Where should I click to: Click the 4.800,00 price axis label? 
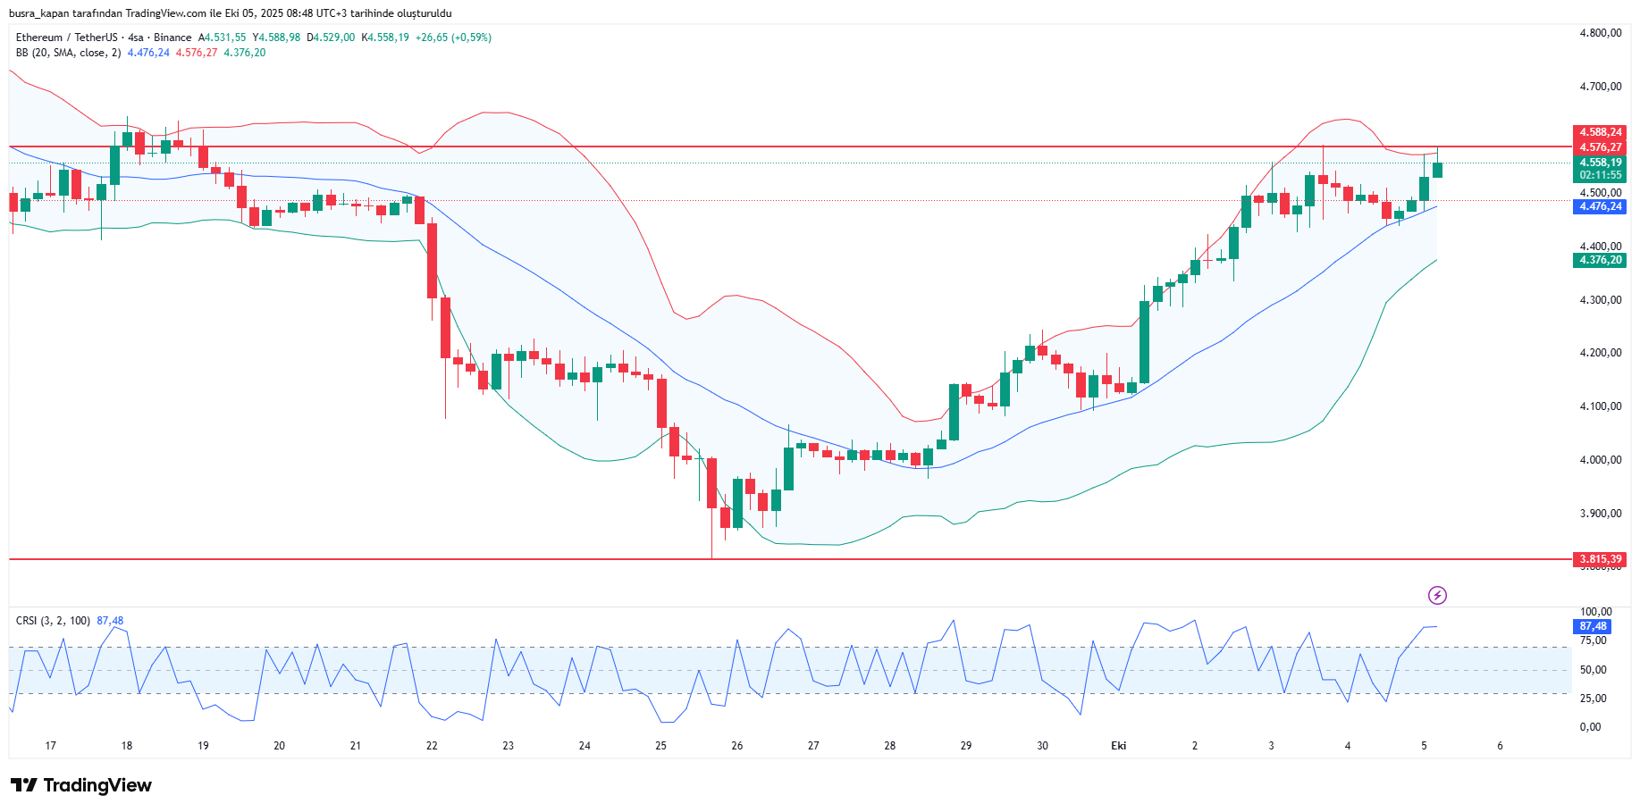(x=1600, y=33)
